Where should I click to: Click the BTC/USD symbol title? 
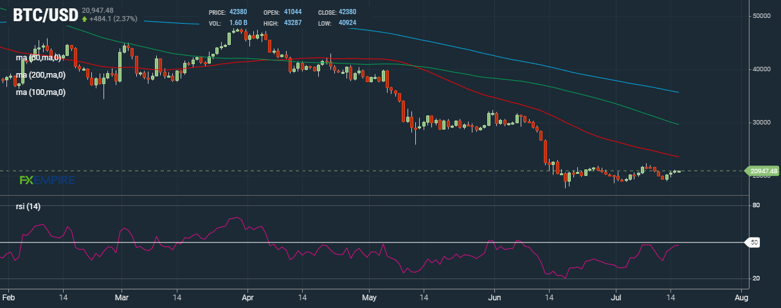point(46,14)
